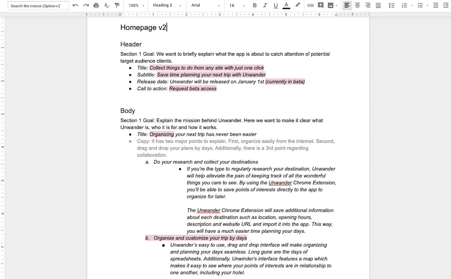Viewport: 451px width, 279px height.
Task: Open the 100% zoom dropdown
Action: [136, 6]
